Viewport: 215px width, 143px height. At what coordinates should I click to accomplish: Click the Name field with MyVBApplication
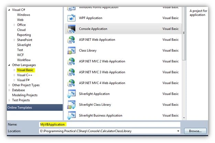click(110, 124)
